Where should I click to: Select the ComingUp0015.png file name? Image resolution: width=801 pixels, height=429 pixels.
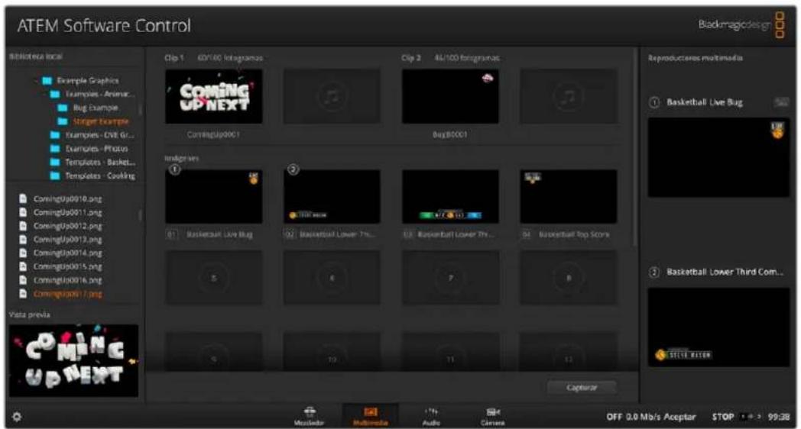pyautogui.click(x=67, y=266)
